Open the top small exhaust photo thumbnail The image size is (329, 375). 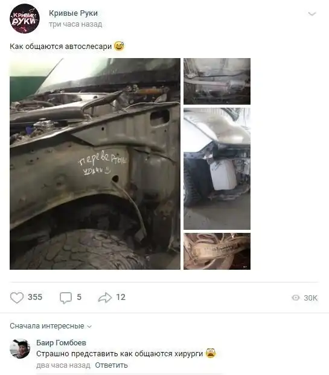(217, 81)
